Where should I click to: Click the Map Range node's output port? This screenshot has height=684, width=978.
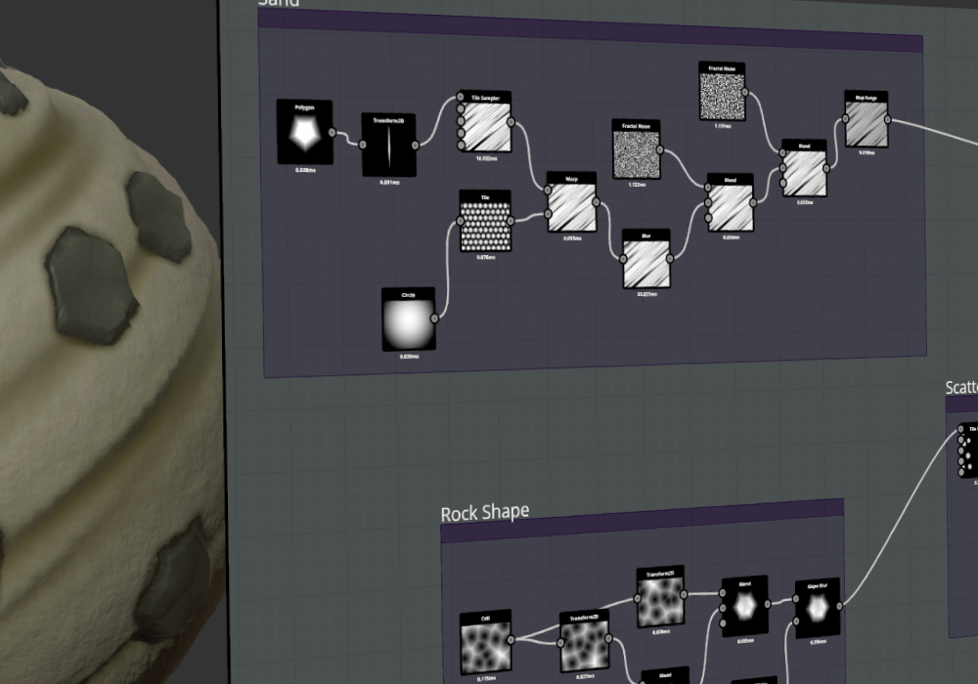click(888, 120)
